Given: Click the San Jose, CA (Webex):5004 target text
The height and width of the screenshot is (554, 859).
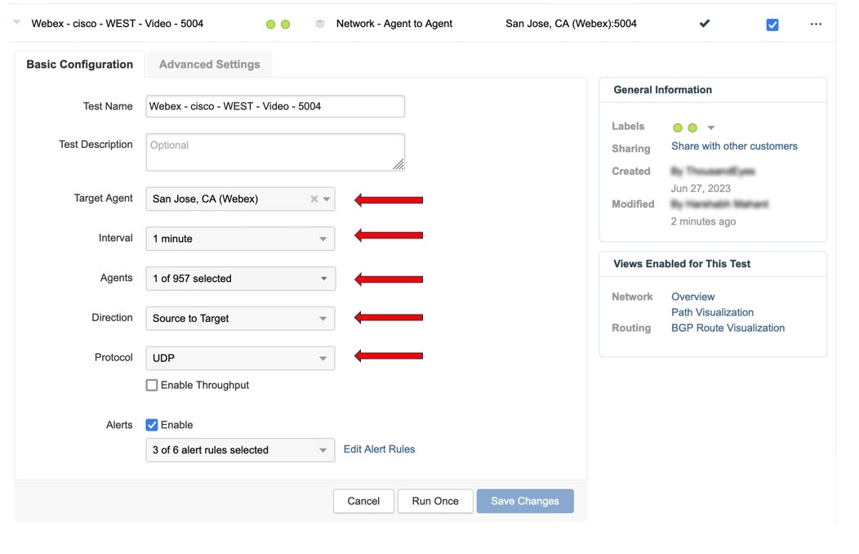Looking at the screenshot, I should pyautogui.click(x=571, y=24).
